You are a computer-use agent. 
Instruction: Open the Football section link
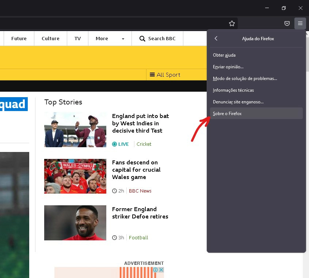pyautogui.click(x=138, y=237)
